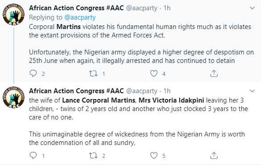Open the @aacparty link in Replying to
Image resolution: width=261 pixels, height=165 pixels.
tap(80, 17)
